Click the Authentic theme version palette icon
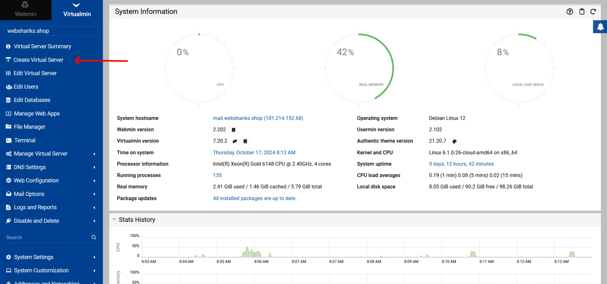607x284 pixels. (454, 141)
